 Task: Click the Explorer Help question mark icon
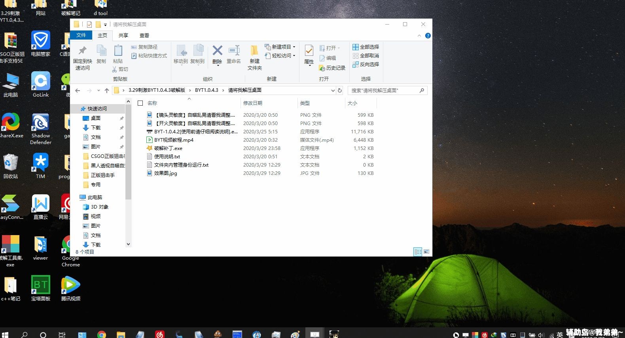(428, 36)
